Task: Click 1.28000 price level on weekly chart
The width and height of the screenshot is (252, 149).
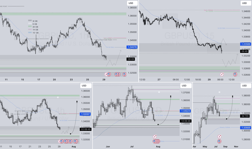Action: (246, 140)
